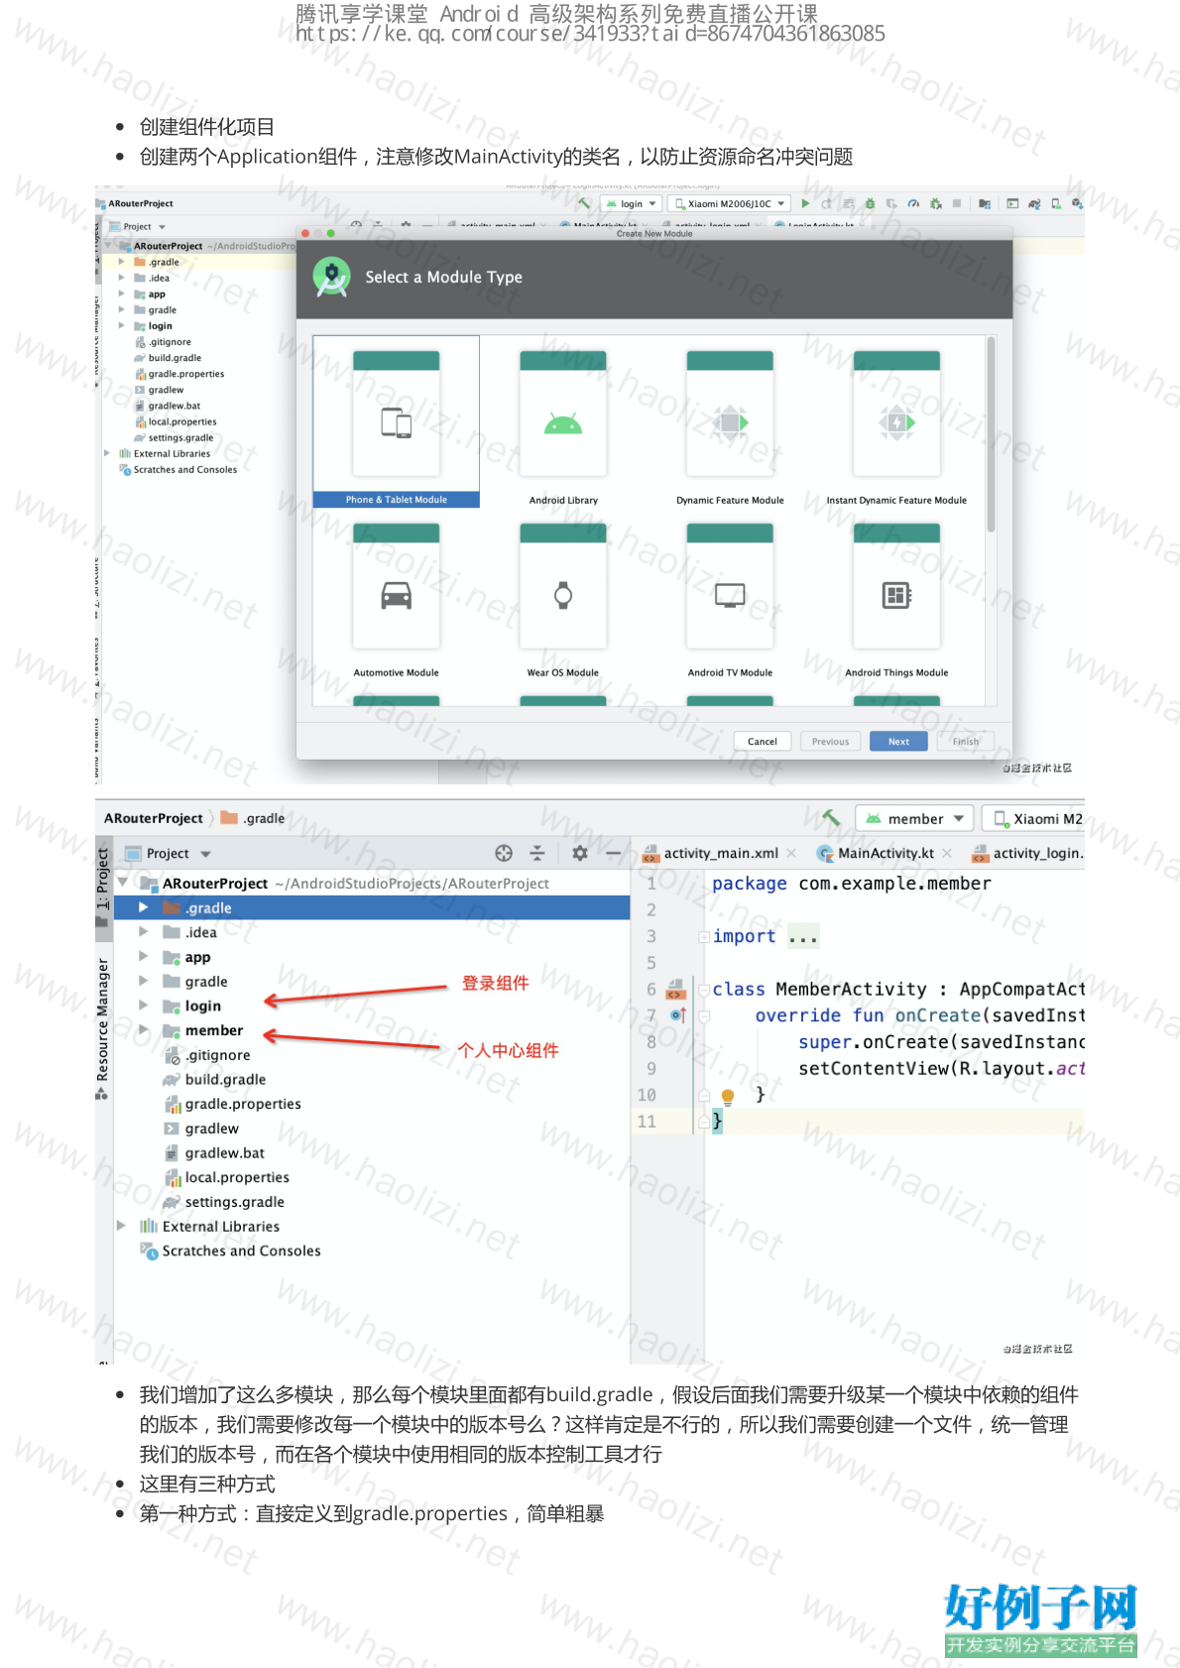The height and width of the screenshot is (1668, 1180).
Task: Choose the Android Things Module icon
Action: point(896,595)
